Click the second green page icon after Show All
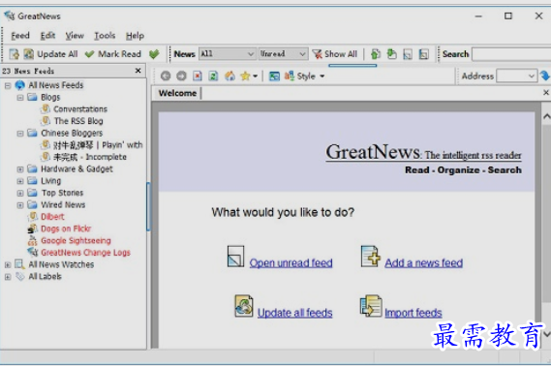551x366 pixels. click(x=391, y=54)
